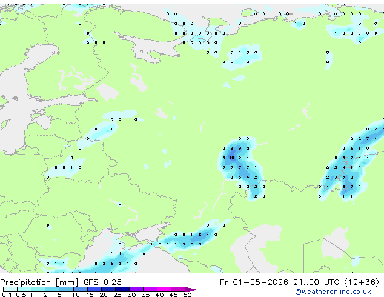Click the 0.1–0.5 mm palest legend swatch
The image size is (384, 297).
10,289
